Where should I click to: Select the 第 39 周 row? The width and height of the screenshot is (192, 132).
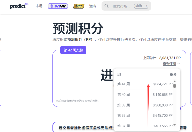pyautogui.click(x=145, y=105)
